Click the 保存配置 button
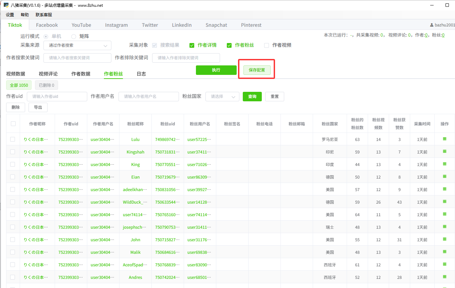Image resolution: width=455 pixels, height=288 pixels. pos(257,70)
